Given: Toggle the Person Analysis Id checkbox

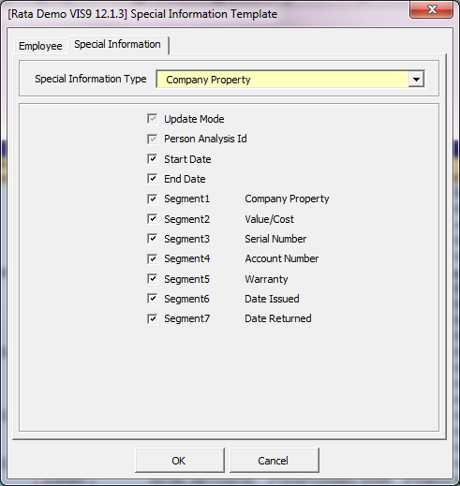Looking at the screenshot, I should point(152,139).
